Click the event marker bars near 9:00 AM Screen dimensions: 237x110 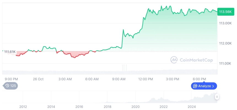tap(124, 67)
